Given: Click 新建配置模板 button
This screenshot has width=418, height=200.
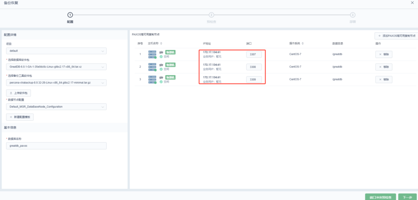Looking at the screenshot, I should pos(20,117).
